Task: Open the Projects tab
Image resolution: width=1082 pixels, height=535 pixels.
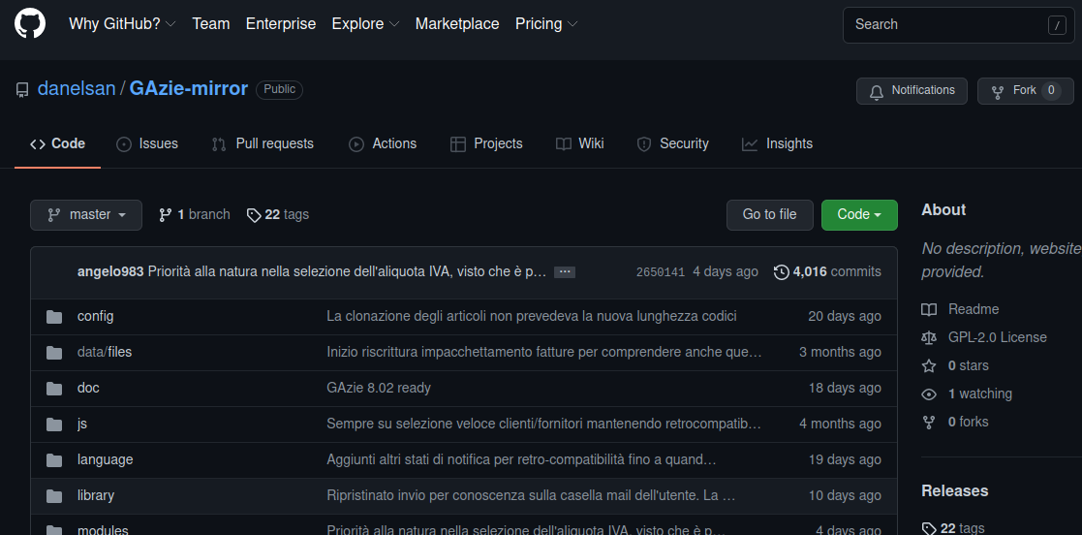Action: 486,143
